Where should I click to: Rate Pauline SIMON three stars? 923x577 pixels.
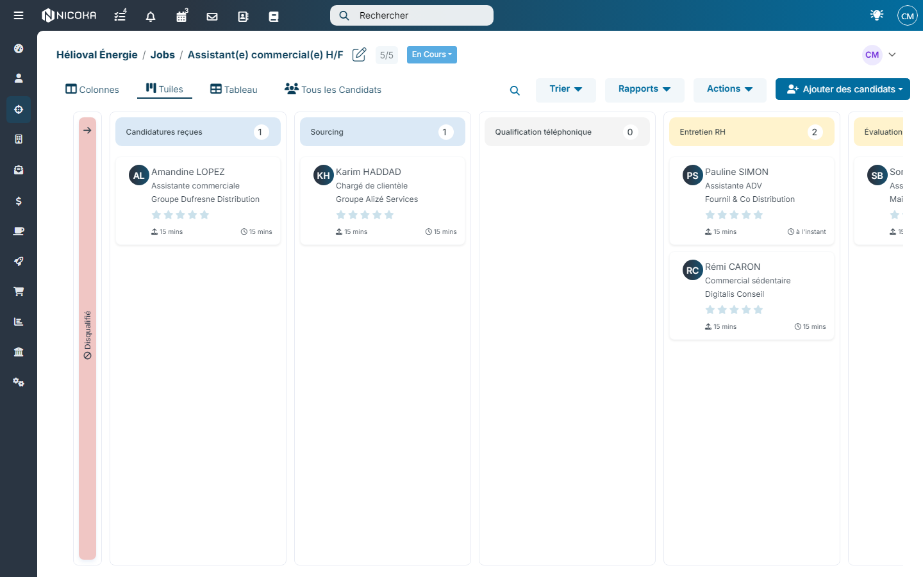[734, 215]
